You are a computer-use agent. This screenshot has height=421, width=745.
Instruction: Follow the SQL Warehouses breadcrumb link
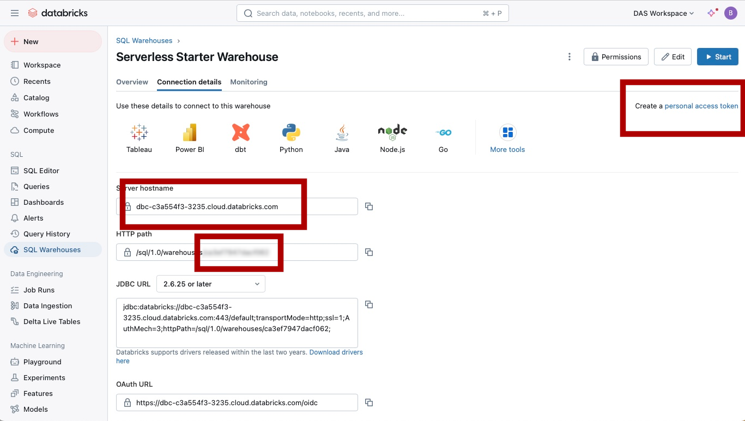coord(144,40)
